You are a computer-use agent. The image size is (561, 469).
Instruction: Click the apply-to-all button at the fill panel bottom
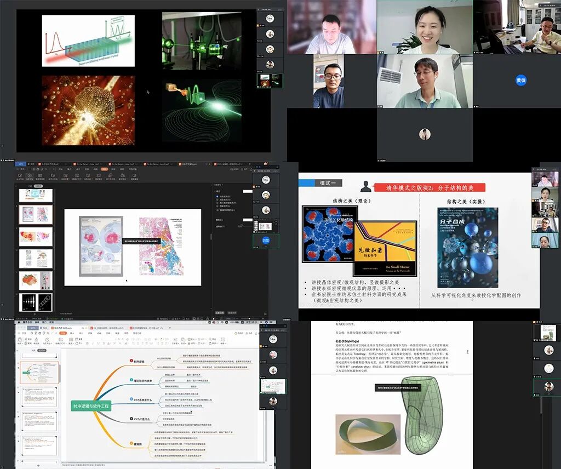220,313
